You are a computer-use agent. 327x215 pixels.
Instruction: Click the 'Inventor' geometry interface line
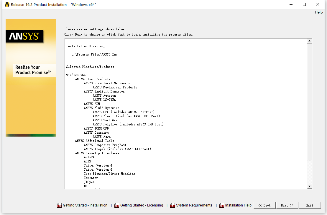(x=91, y=178)
